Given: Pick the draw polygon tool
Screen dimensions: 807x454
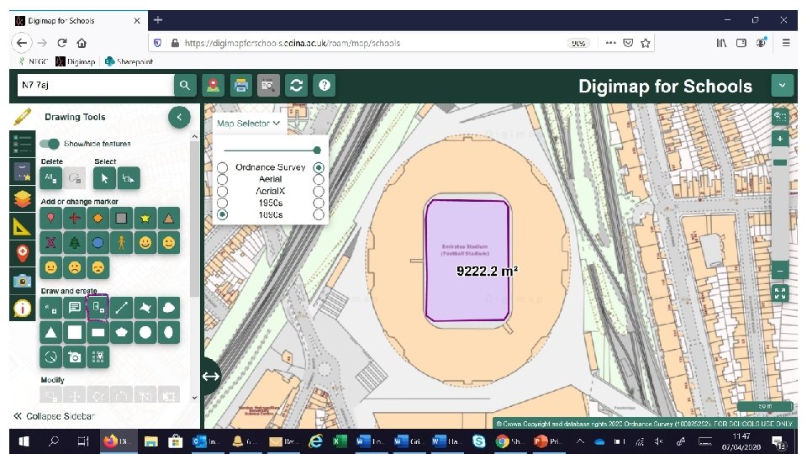Looking at the screenshot, I should (x=145, y=308).
